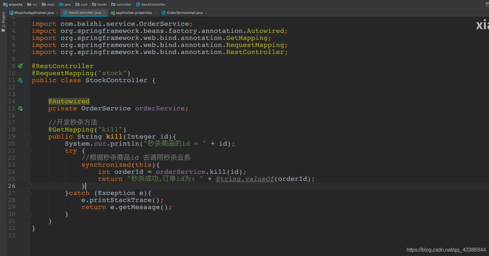The height and width of the screenshot is (256, 489).
Task: Collapse the catch block fold marker on line 27
Action: coord(29,193)
